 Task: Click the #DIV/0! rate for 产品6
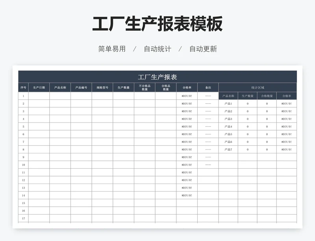(x=287, y=142)
